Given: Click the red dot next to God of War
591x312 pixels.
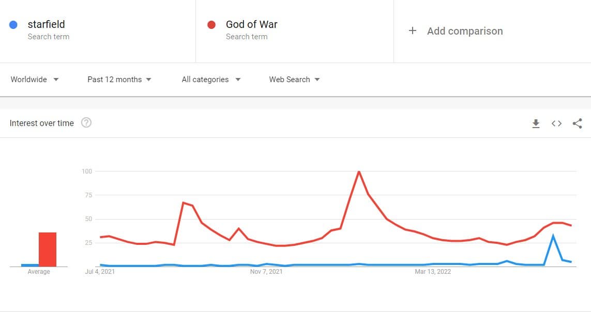Looking at the screenshot, I should click(x=211, y=24).
